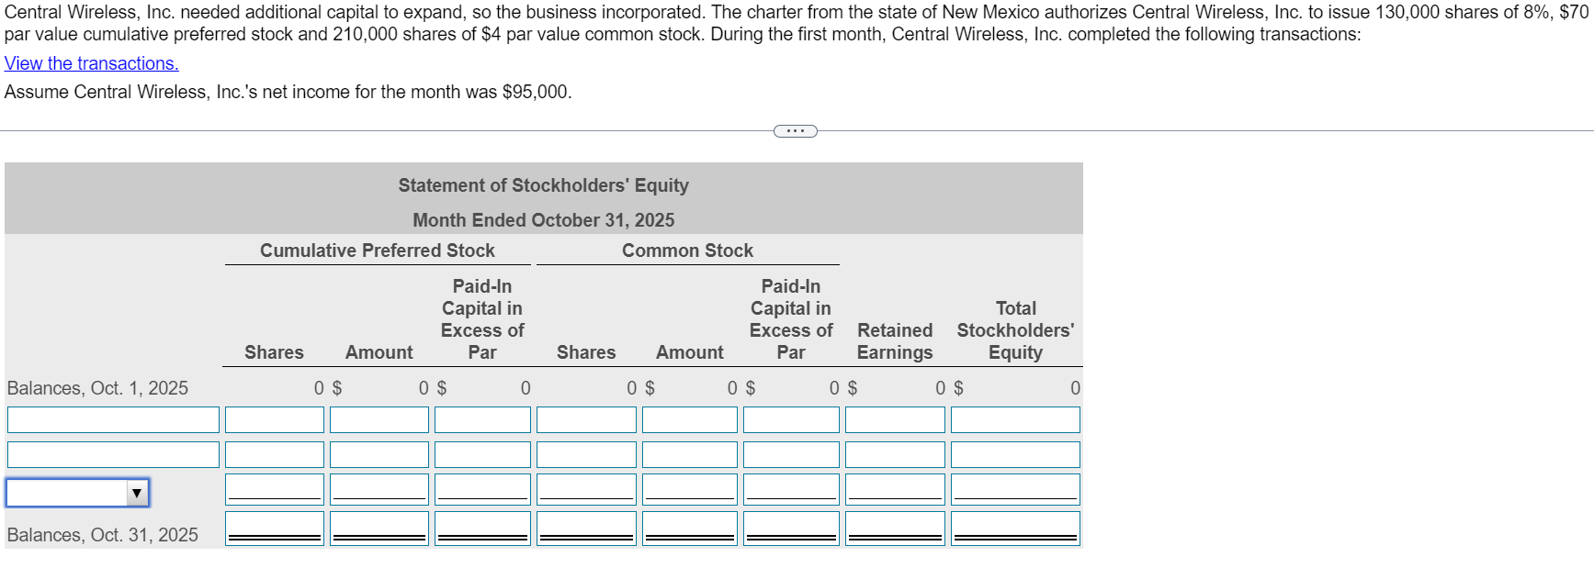1594x568 pixels.
Task: Click Oct. 31 Preferred Paid-In Capital input
Action: (482, 529)
